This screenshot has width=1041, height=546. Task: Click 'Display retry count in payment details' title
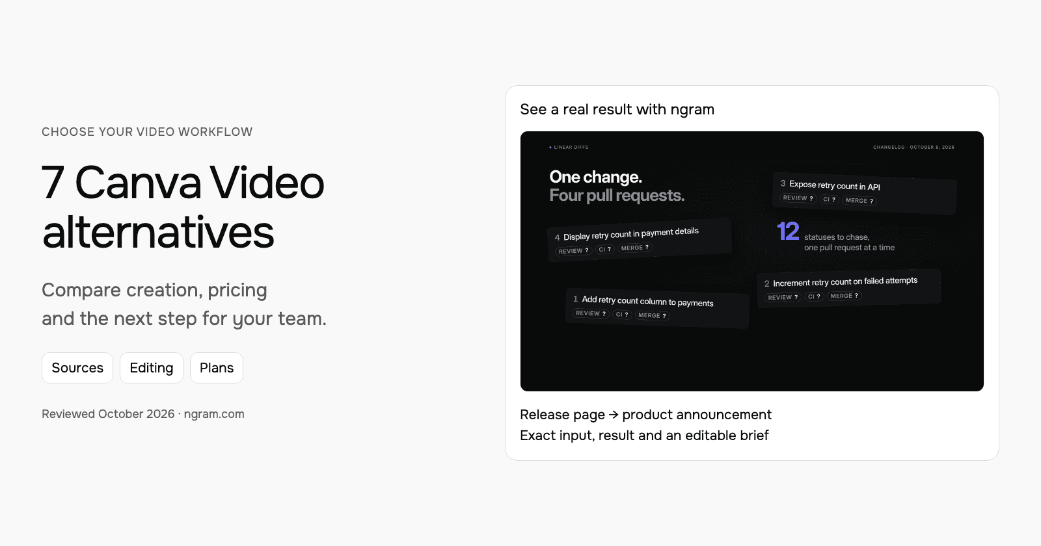tap(631, 234)
